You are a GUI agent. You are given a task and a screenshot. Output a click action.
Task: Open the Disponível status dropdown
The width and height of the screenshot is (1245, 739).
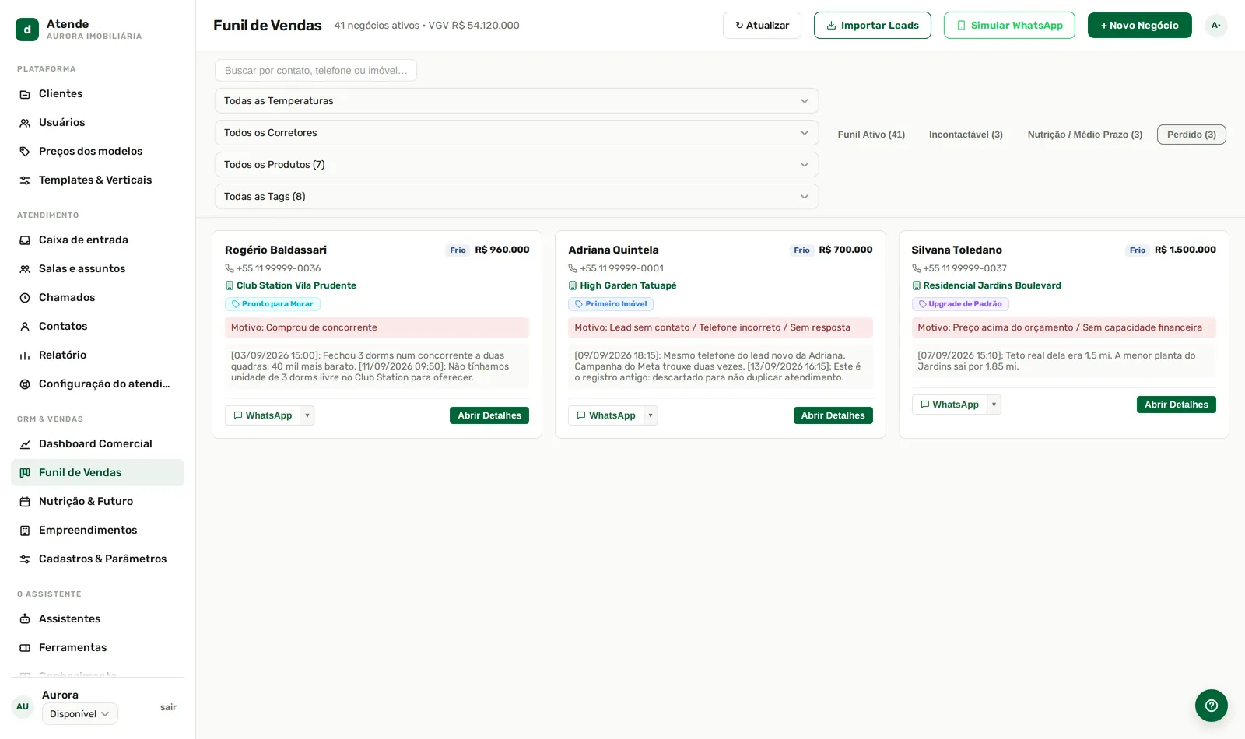(80, 714)
